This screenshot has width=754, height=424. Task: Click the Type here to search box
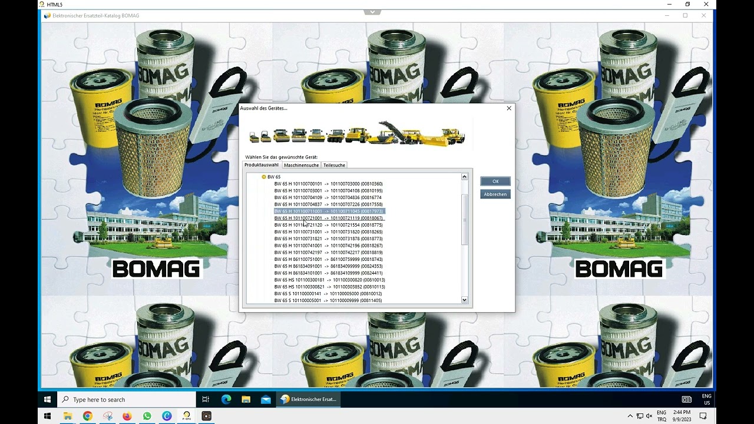pos(126,399)
